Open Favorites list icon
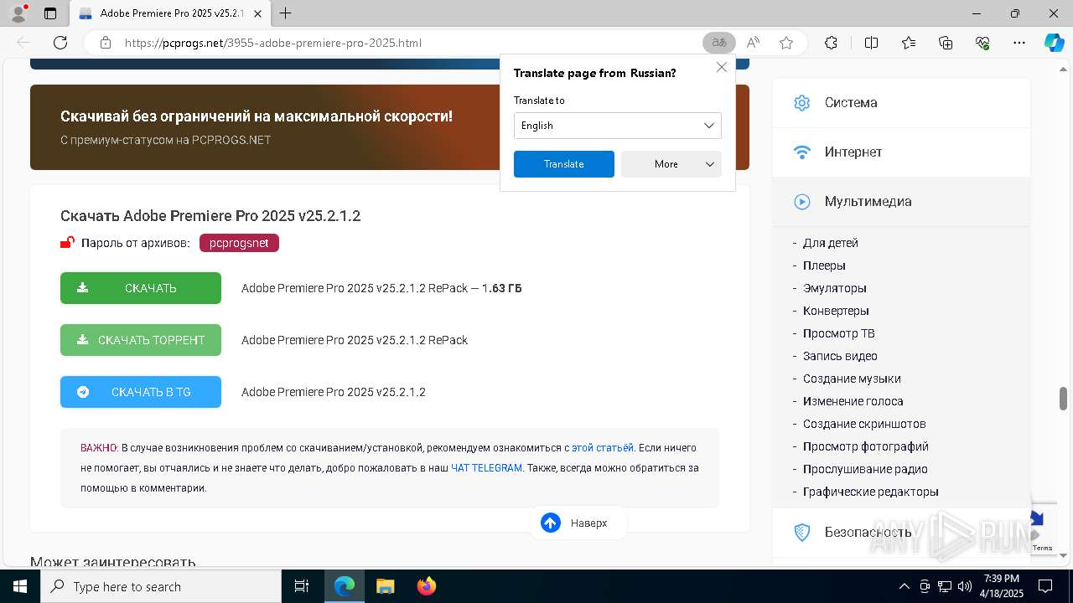1073x603 pixels. tap(909, 43)
